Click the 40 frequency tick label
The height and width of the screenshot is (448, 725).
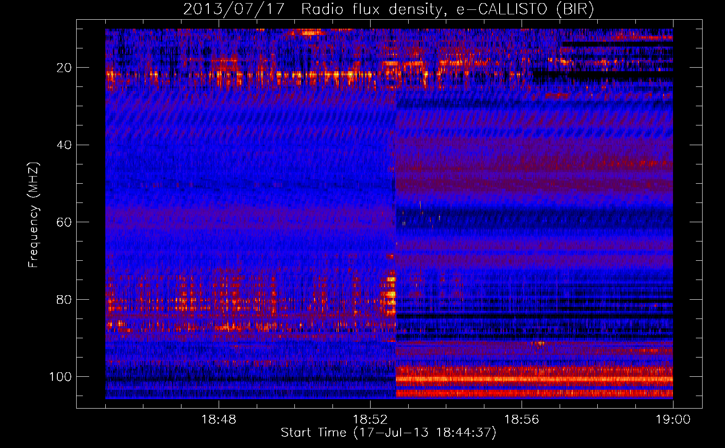(x=64, y=145)
